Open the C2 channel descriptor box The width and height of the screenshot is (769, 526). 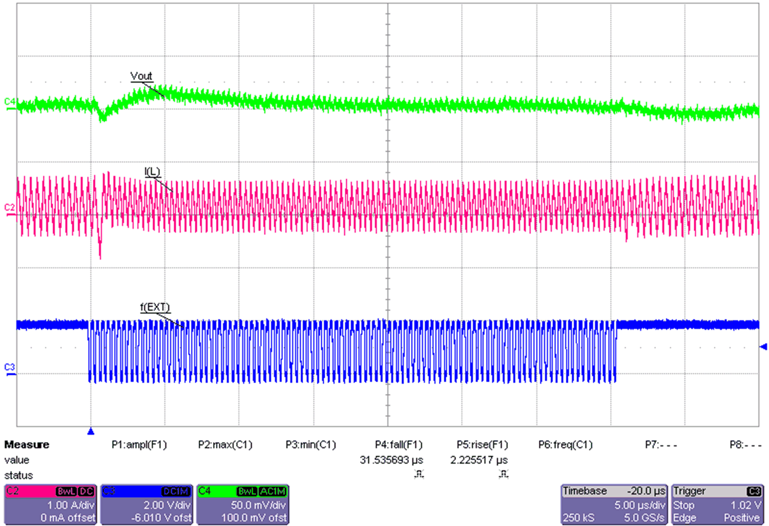(49, 503)
